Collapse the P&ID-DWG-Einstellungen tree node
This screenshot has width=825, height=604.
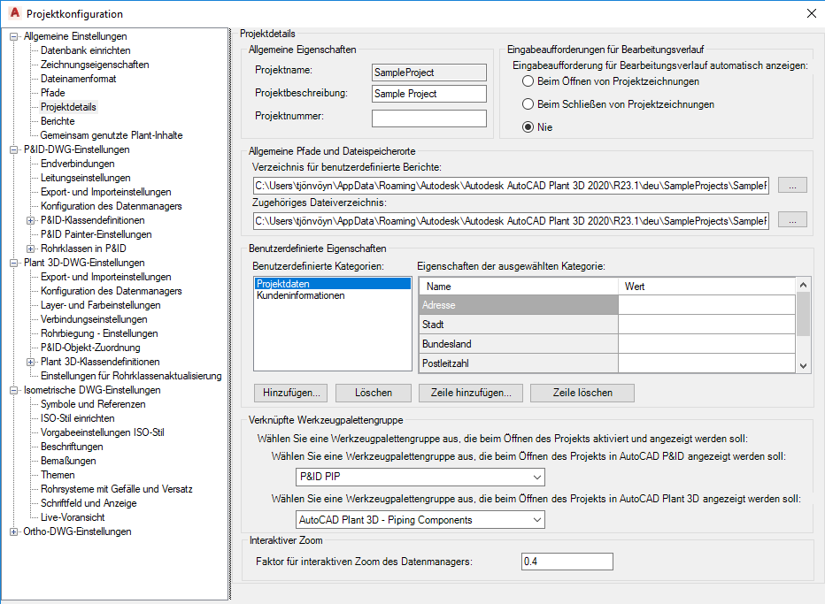click(x=13, y=149)
